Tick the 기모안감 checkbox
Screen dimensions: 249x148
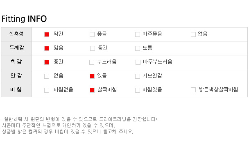[x=138, y=76]
